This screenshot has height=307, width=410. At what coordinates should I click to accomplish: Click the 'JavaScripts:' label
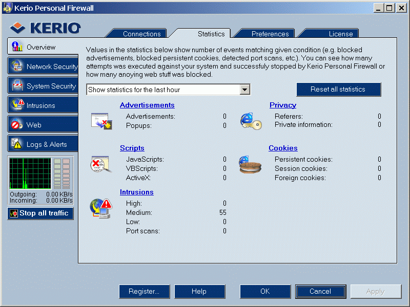(x=145, y=160)
